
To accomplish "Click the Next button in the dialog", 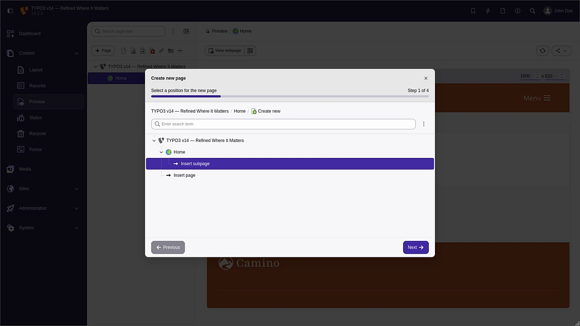I will tap(415, 247).
